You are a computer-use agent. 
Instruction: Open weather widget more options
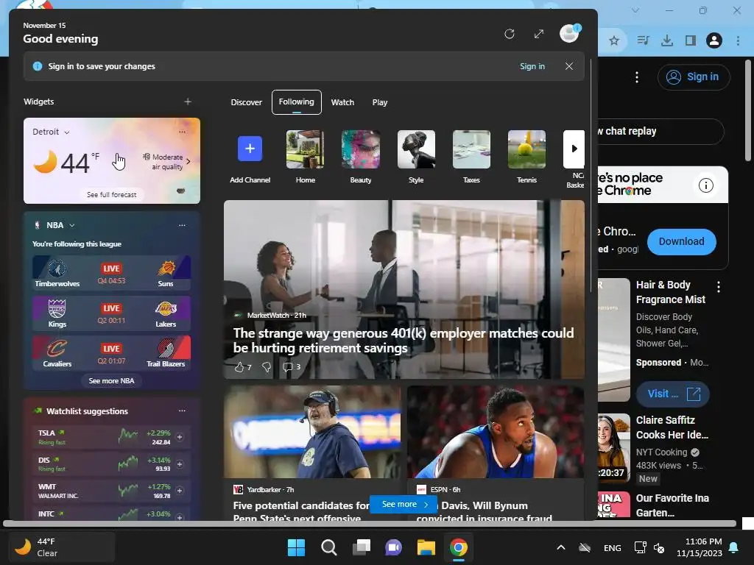(x=183, y=132)
